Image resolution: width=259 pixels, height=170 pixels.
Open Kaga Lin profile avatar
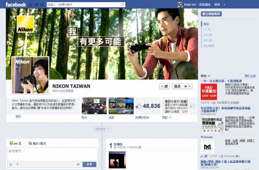pyautogui.click(x=180, y=4)
